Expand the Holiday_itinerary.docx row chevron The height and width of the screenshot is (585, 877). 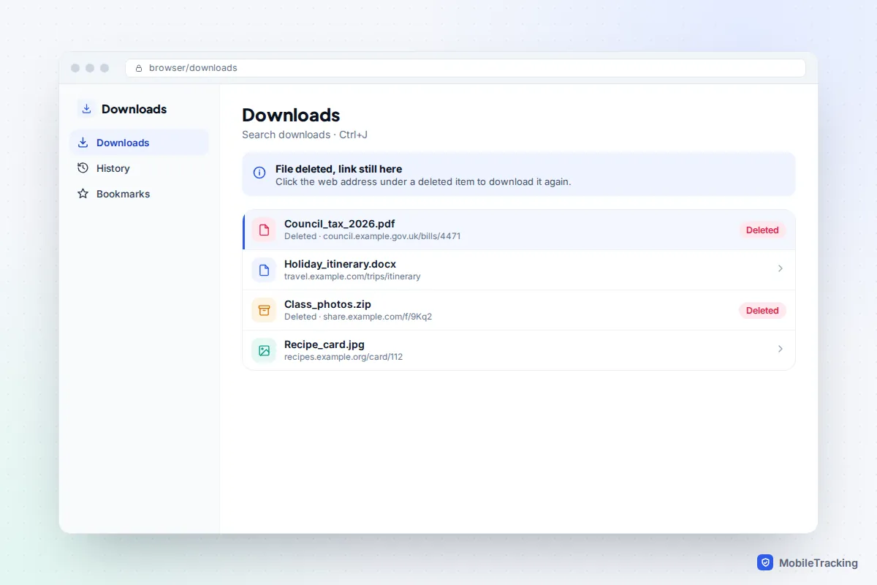click(781, 268)
